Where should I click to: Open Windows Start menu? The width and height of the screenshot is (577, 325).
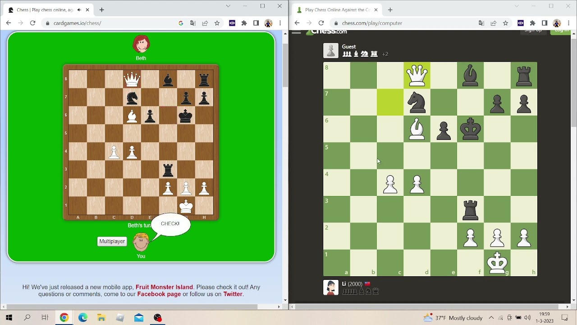tap(9, 318)
